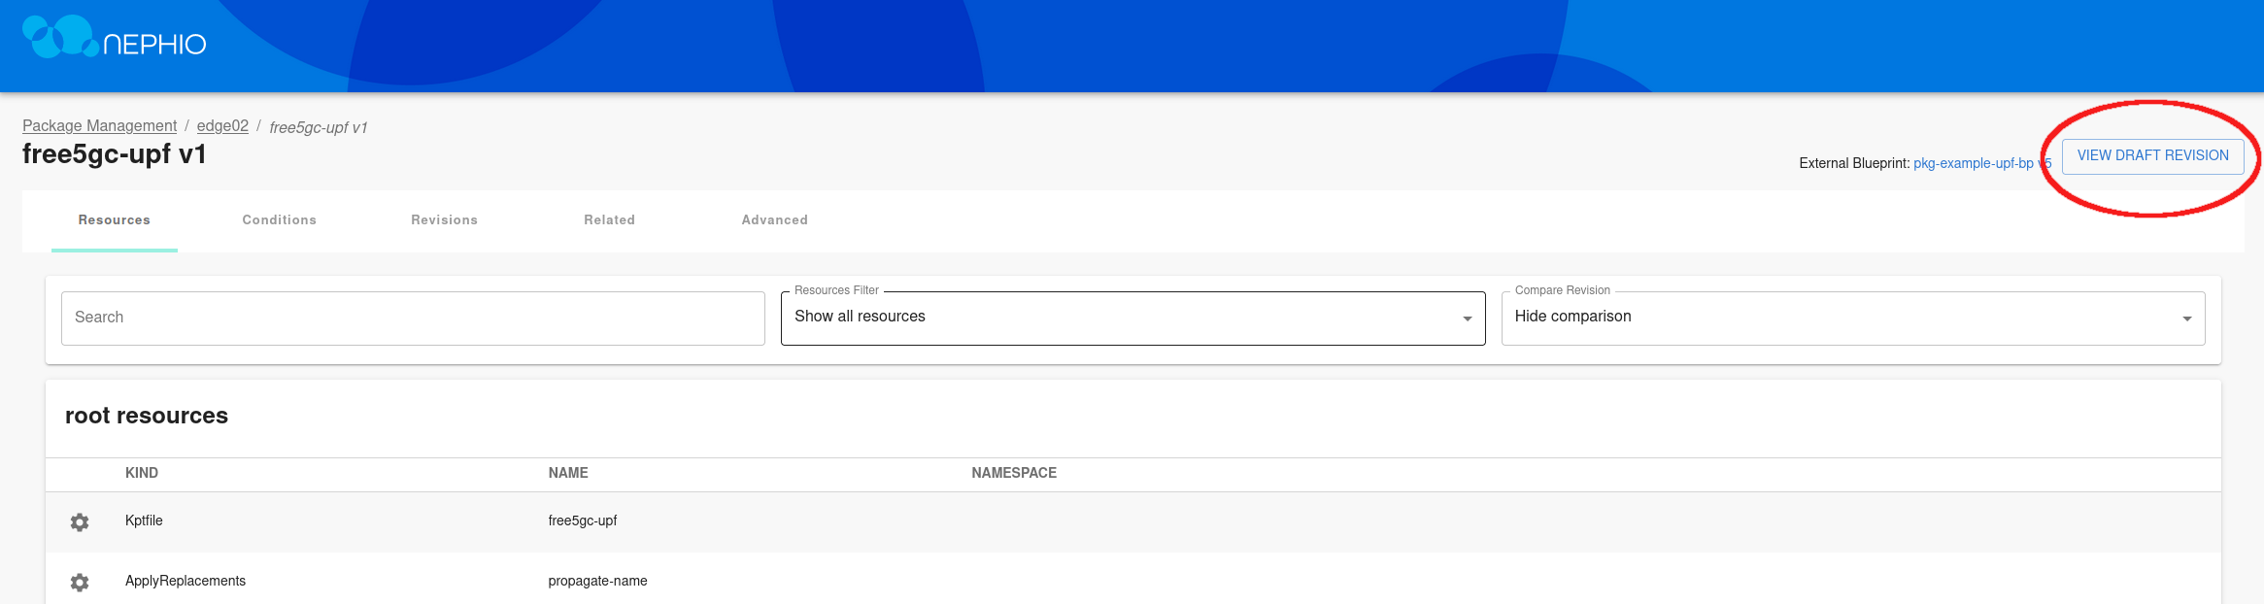Screen dimensions: 2264x604
Task: Go to Package Management breadcrumb
Action: click(99, 126)
